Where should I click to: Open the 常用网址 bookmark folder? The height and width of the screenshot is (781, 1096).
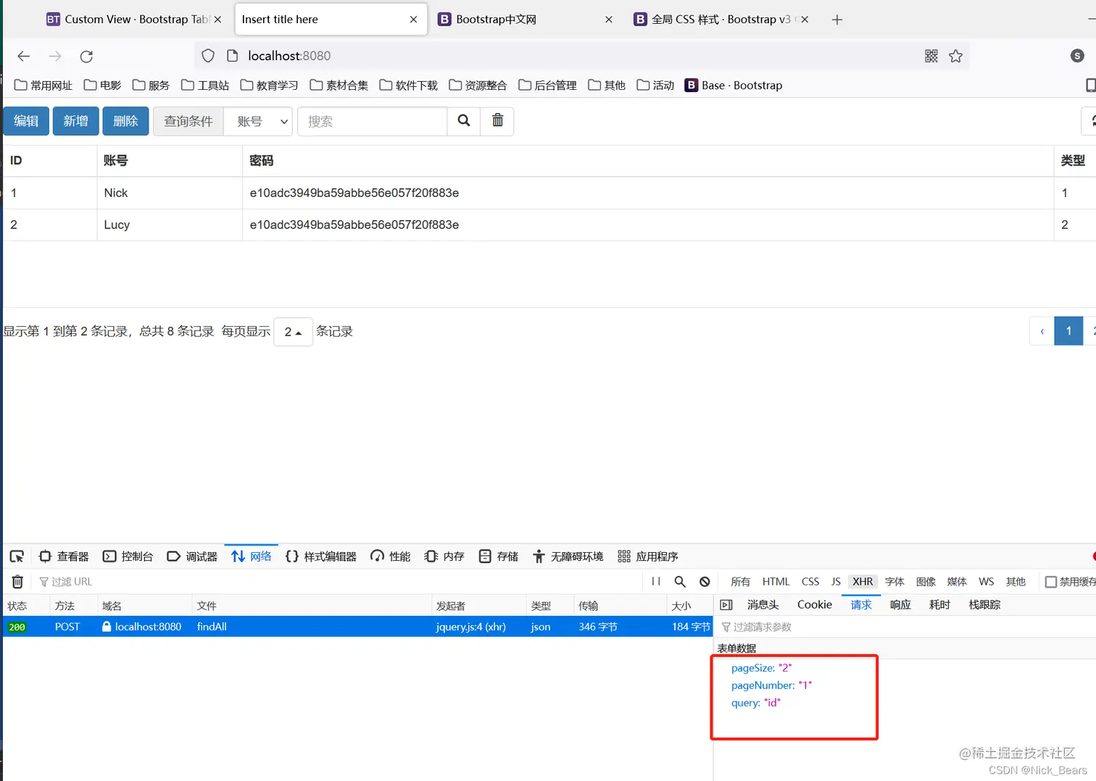coord(43,85)
